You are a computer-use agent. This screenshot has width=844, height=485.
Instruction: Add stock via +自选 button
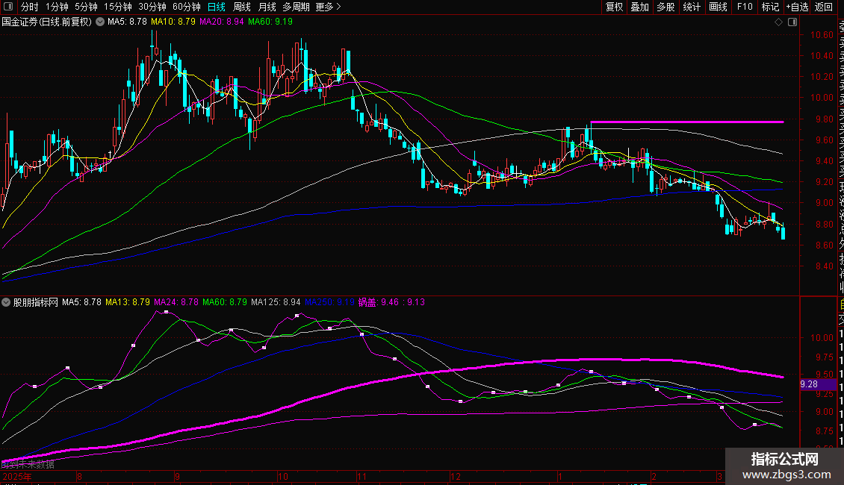(797, 7)
